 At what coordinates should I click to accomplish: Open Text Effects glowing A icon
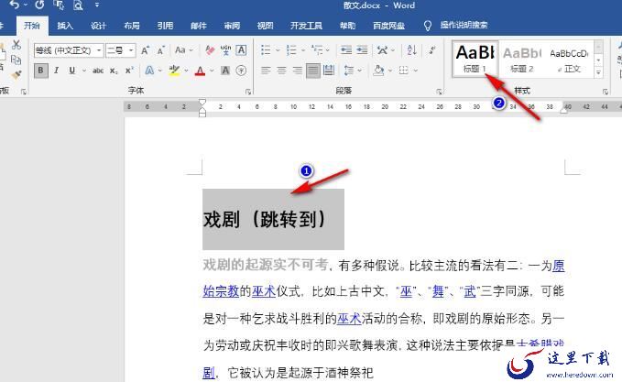point(149,71)
